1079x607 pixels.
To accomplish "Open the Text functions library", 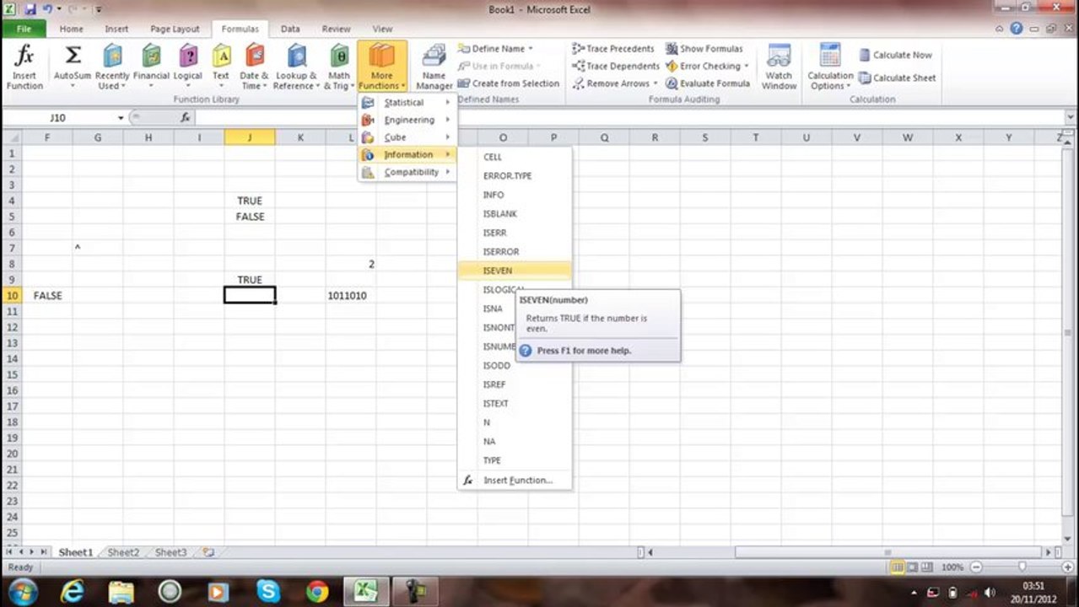I will [x=221, y=67].
